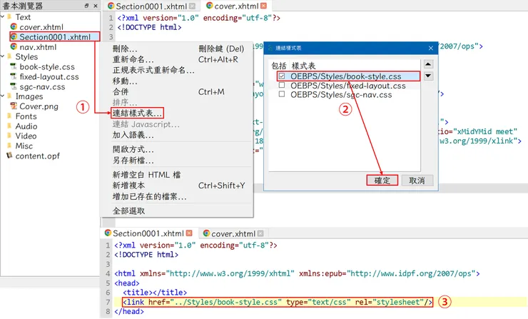Click the Cover.png image icon
The height and width of the screenshot is (319, 528).
tap(14, 106)
